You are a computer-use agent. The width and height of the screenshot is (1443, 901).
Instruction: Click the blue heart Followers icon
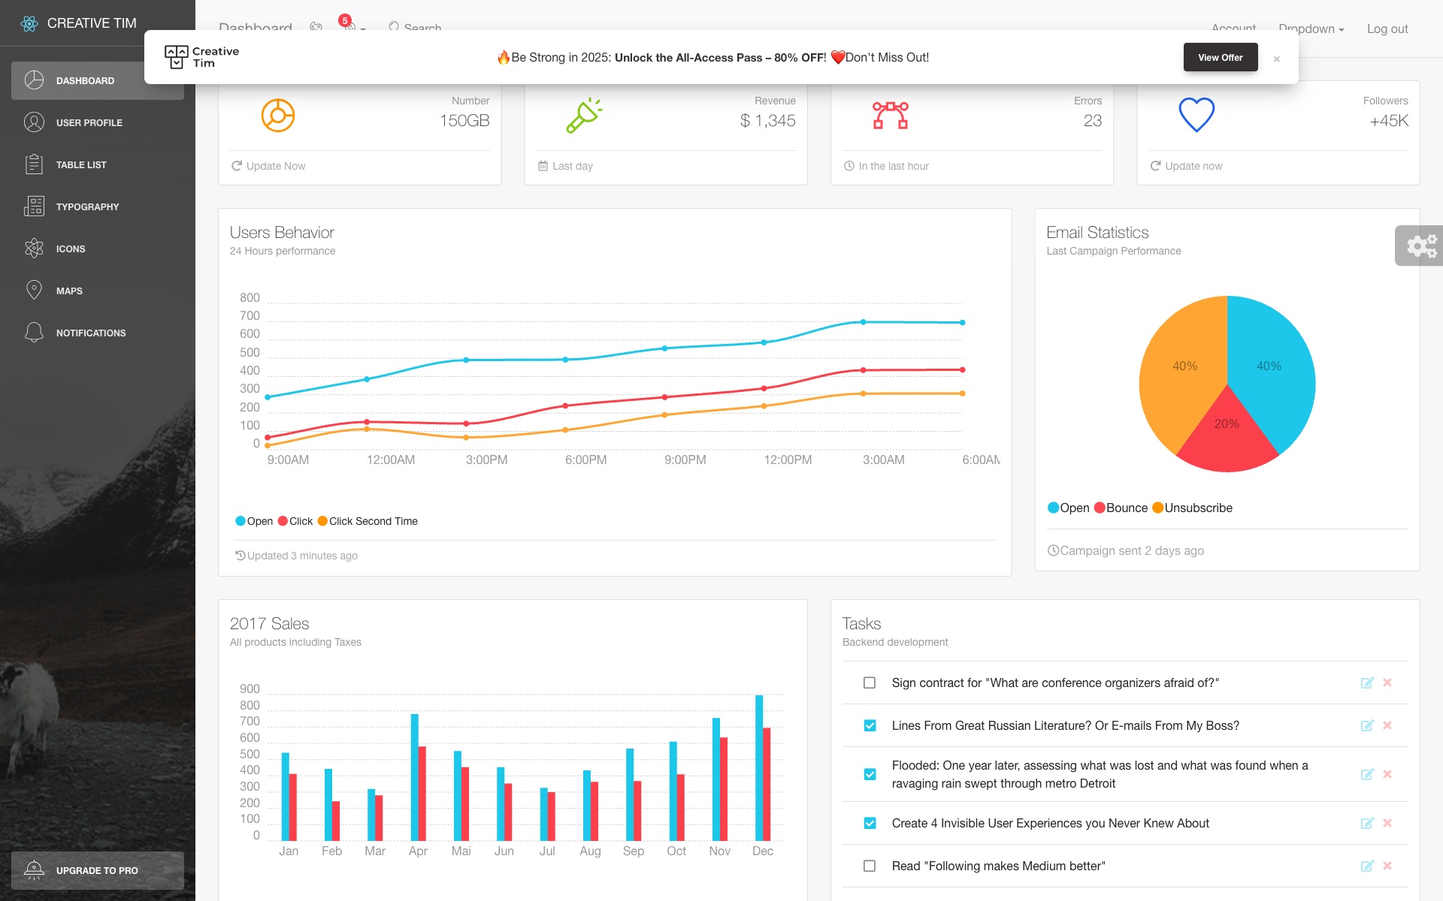[x=1196, y=116]
